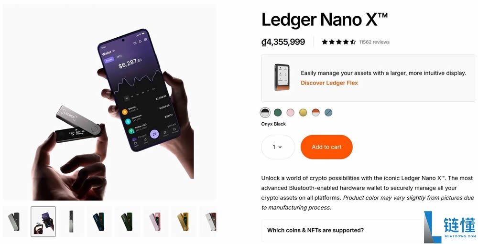The image size is (478, 244).
Task: Click the main product image
Action: tap(109, 102)
